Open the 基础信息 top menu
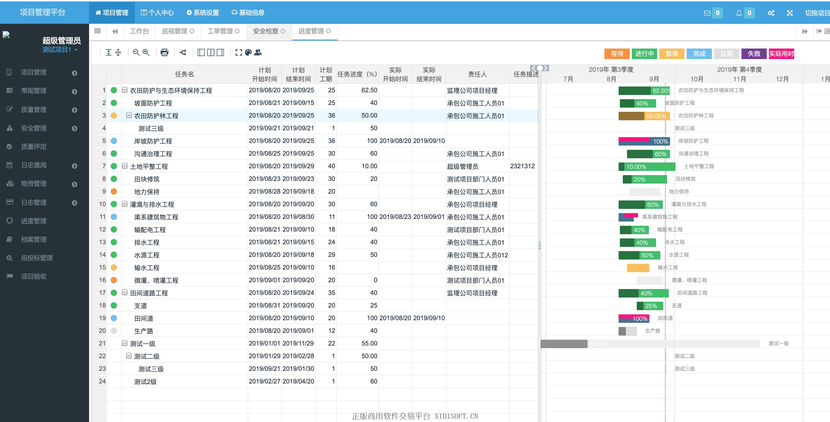This screenshot has width=830, height=422. (248, 13)
